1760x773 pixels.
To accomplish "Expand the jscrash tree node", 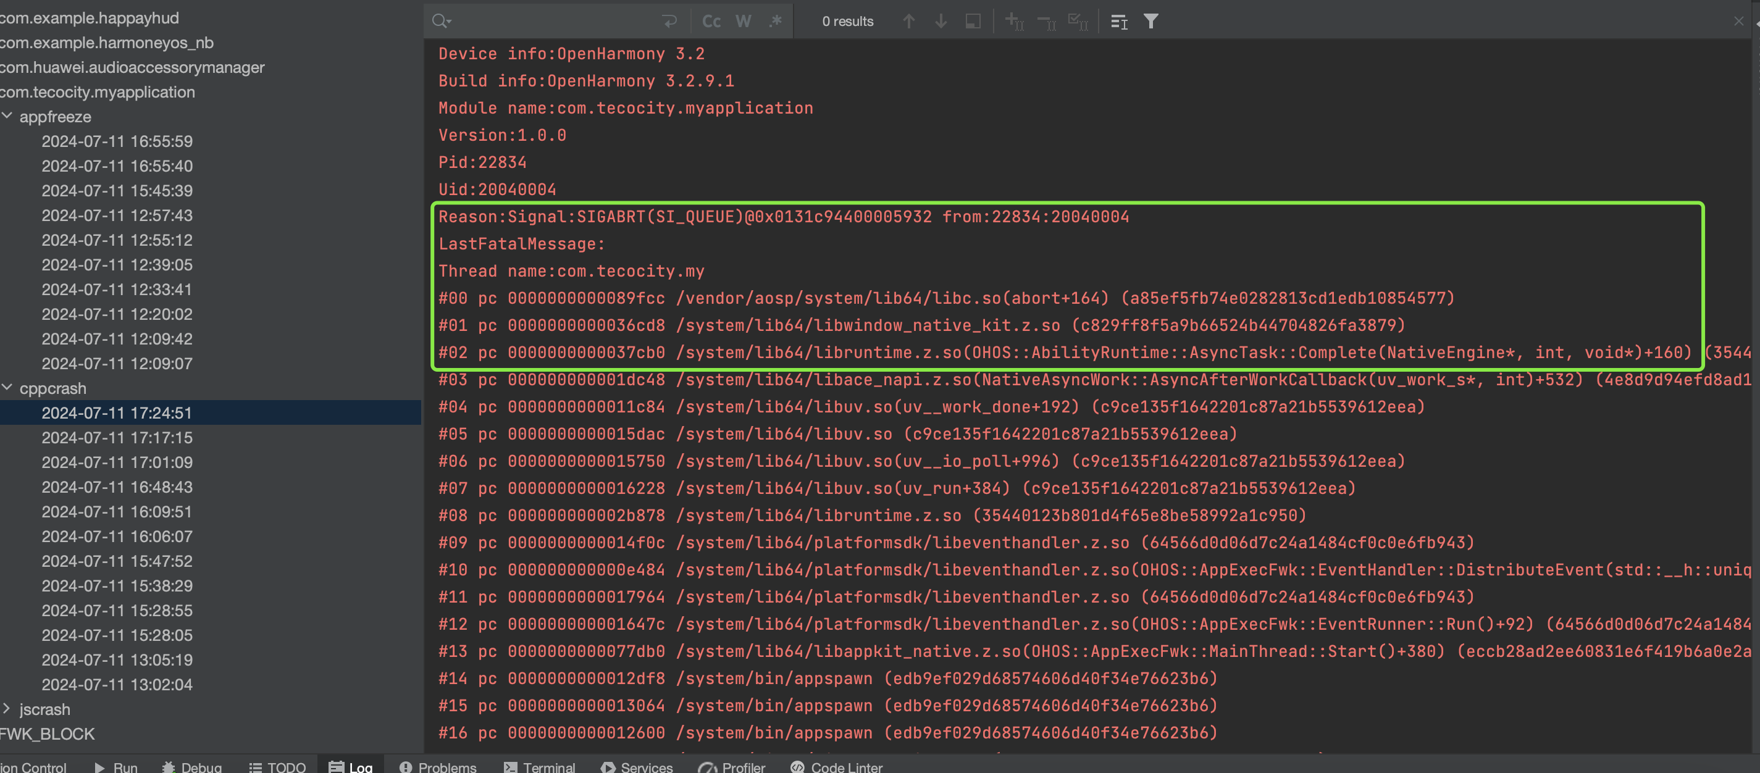I will point(7,709).
